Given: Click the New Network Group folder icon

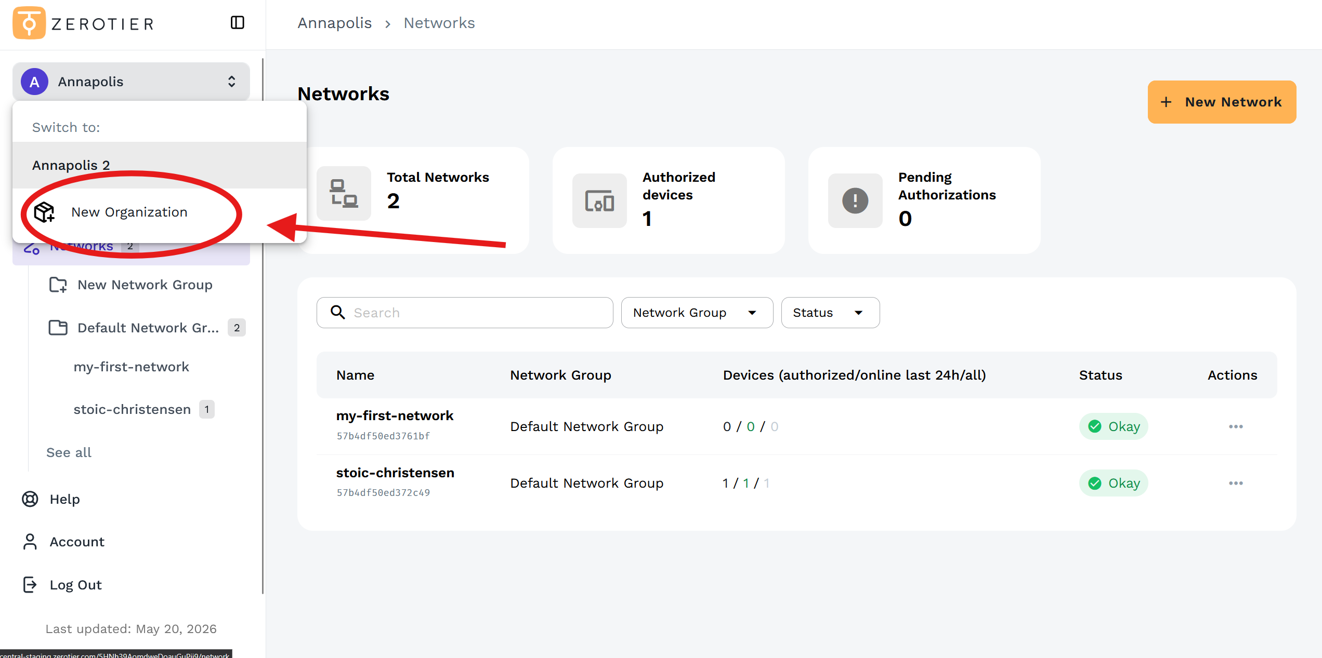Looking at the screenshot, I should (x=58, y=285).
